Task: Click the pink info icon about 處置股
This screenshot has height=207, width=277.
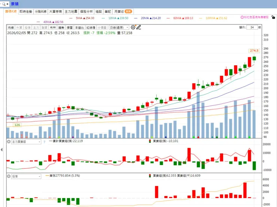Action: tap(242, 17)
